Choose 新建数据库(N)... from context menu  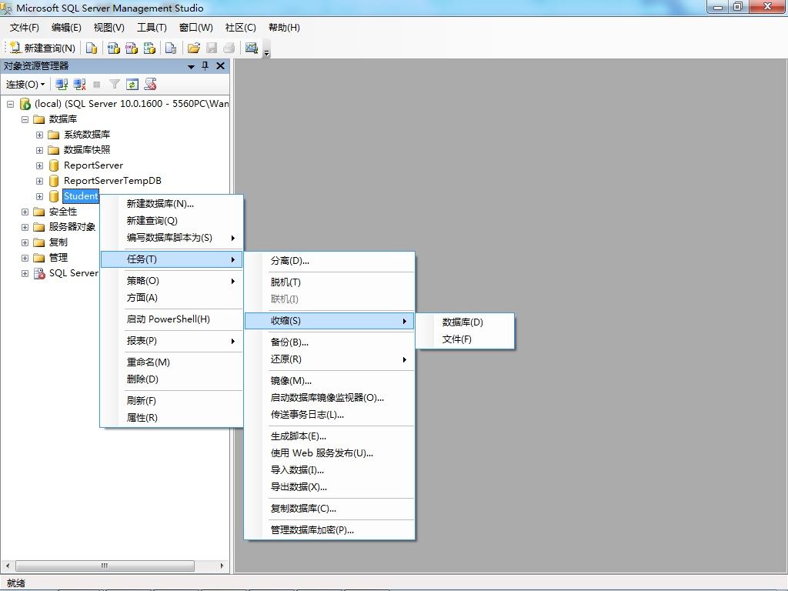[172, 203]
